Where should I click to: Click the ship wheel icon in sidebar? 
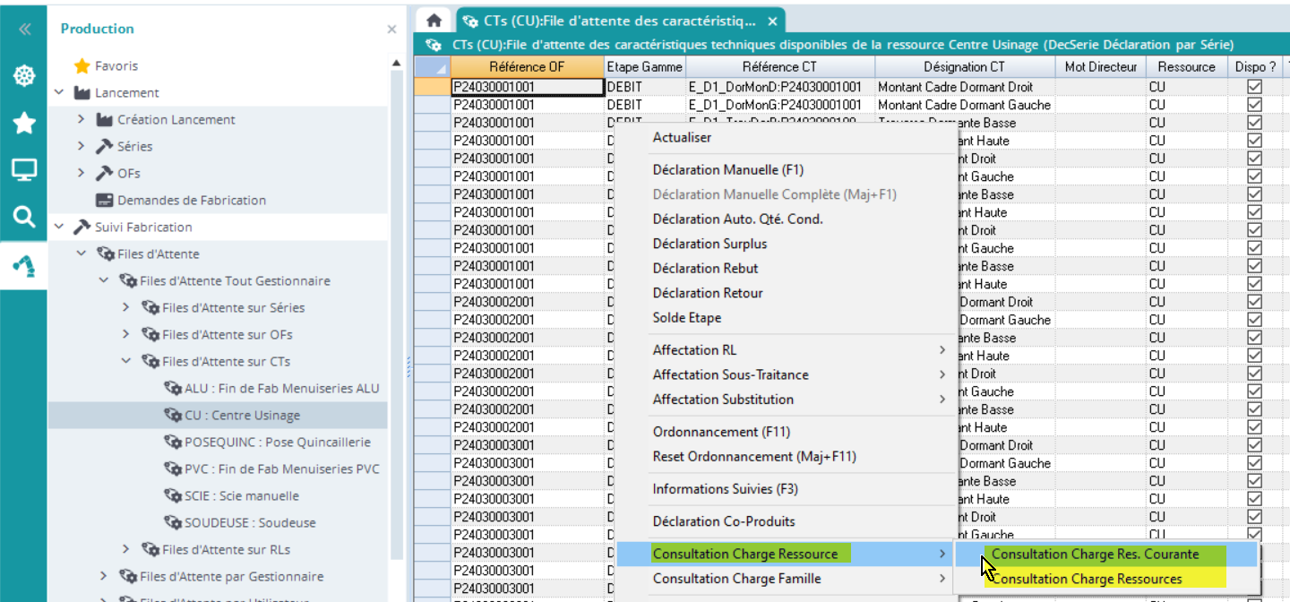click(x=24, y=76)
